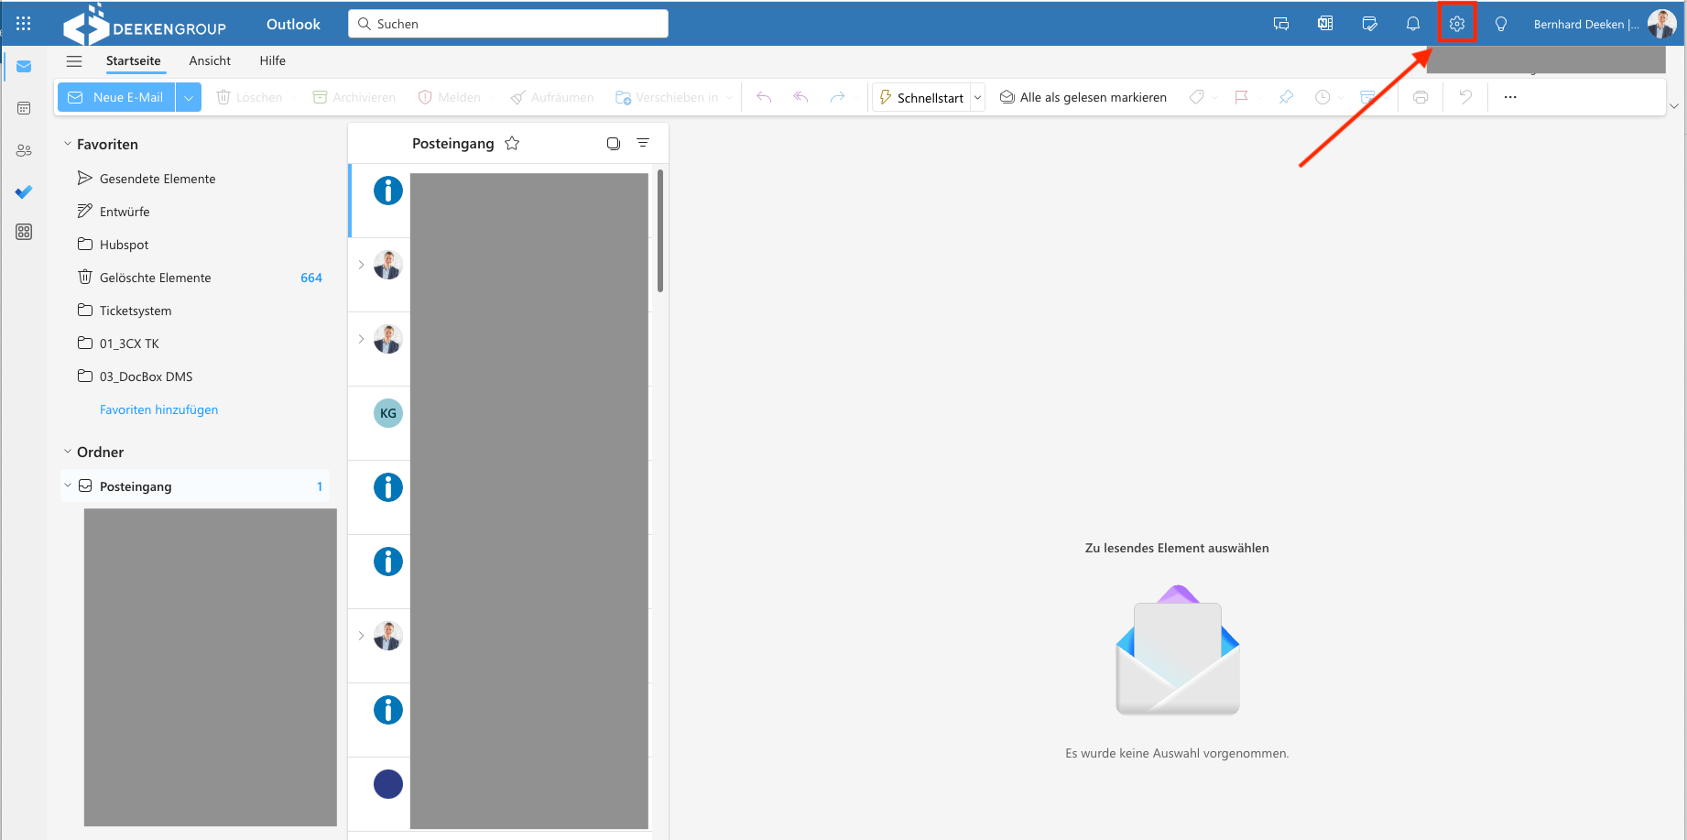1687x840 pixels.
Task: Click the Categorize tag icon
Action: [1196, 97]
